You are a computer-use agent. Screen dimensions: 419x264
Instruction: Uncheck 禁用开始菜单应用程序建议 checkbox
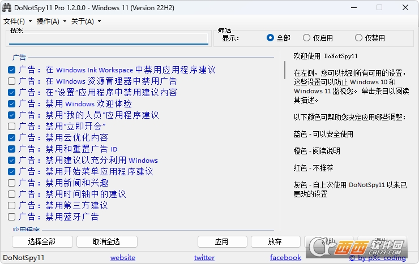pos(11,171)
